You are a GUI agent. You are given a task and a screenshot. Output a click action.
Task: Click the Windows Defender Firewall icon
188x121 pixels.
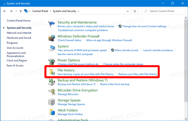(52, 38)
